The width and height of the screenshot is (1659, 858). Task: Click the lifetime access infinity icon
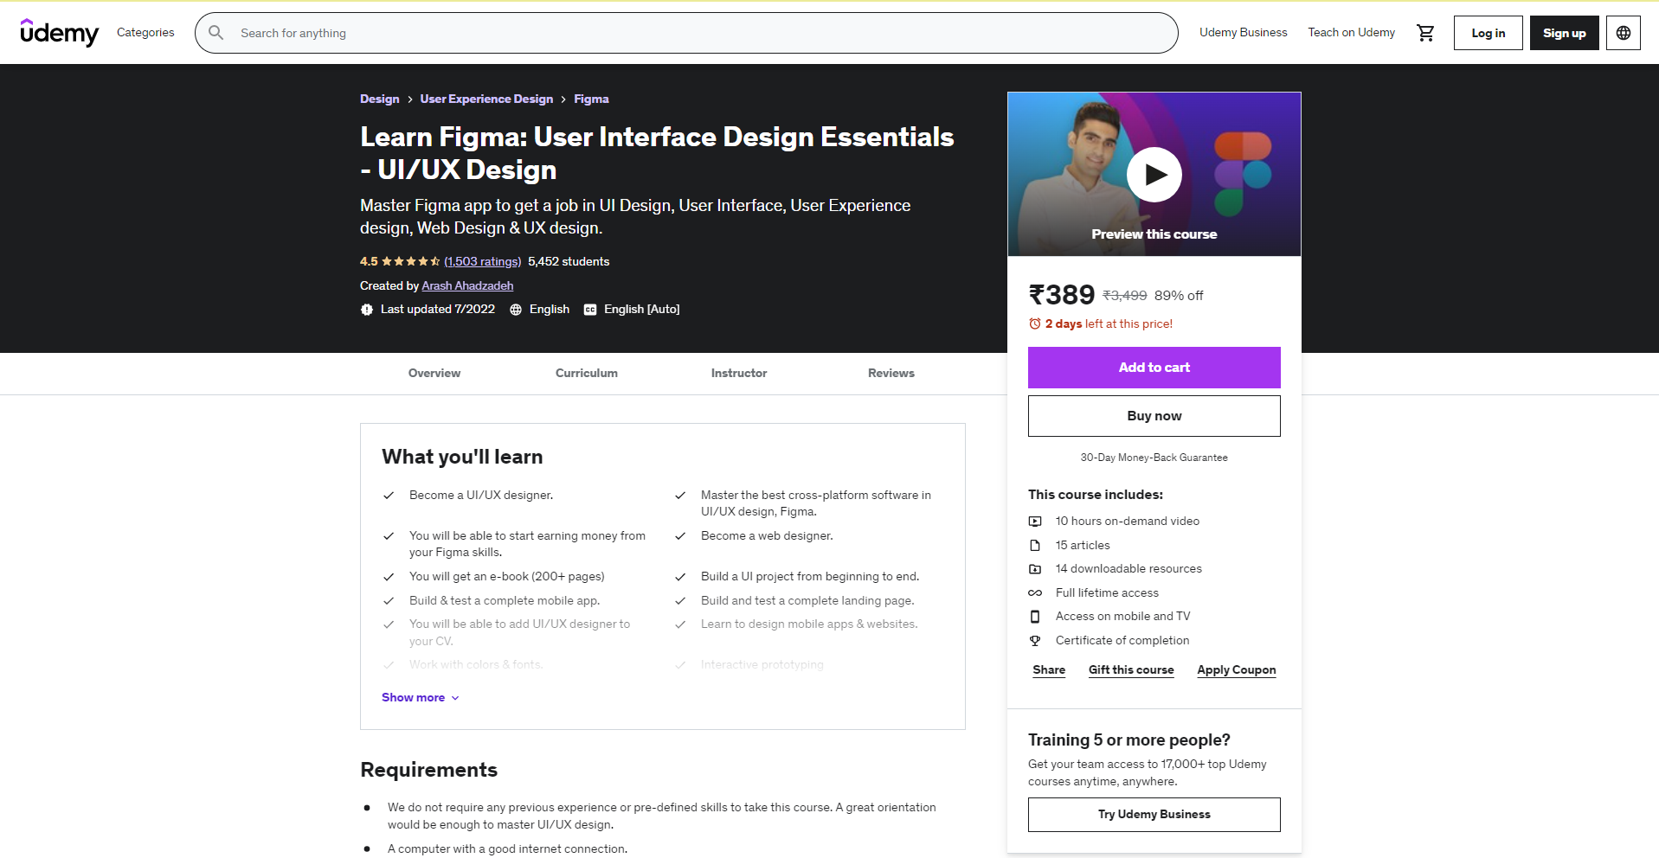coord(1035,592)
